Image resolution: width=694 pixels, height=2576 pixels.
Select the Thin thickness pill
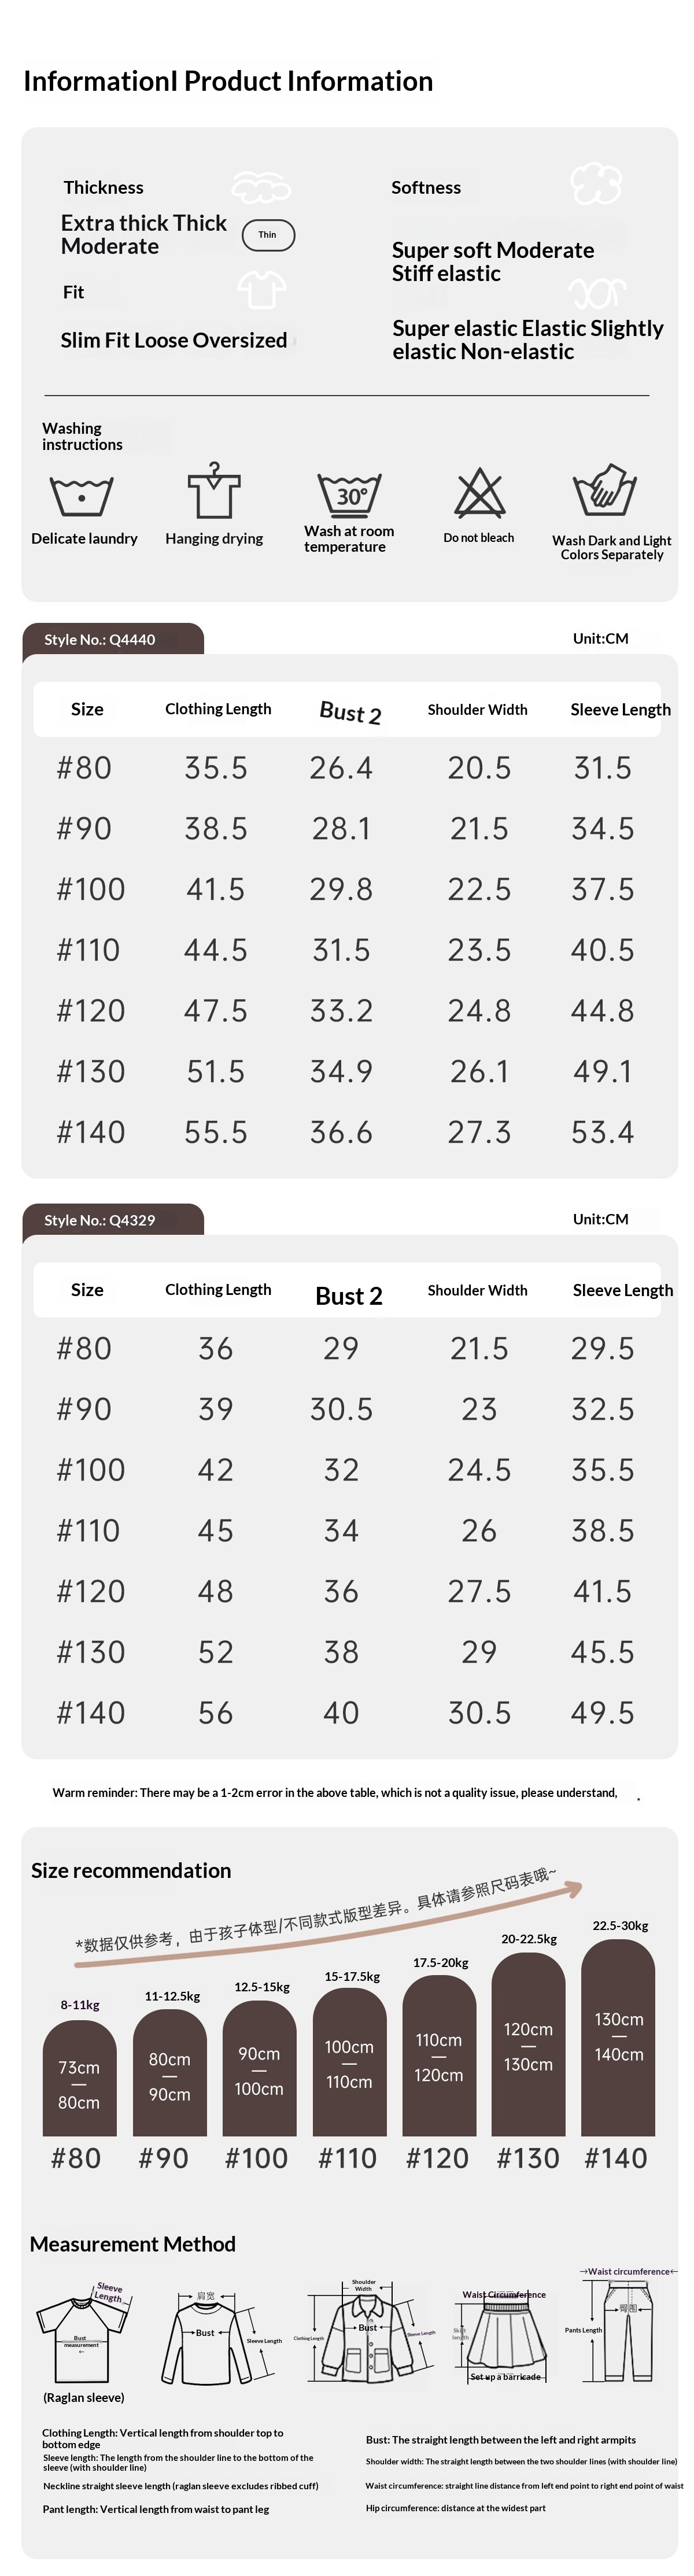coord(268,235)
